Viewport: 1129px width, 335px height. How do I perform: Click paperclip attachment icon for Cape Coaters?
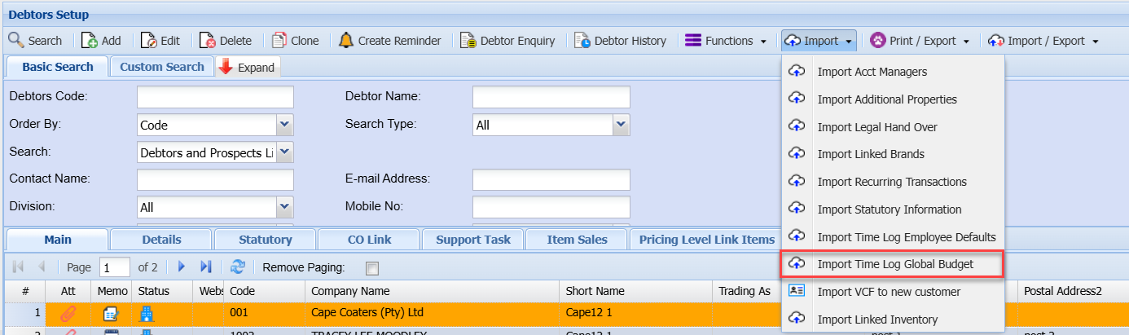pyautogui.click(x=68, y=313)
